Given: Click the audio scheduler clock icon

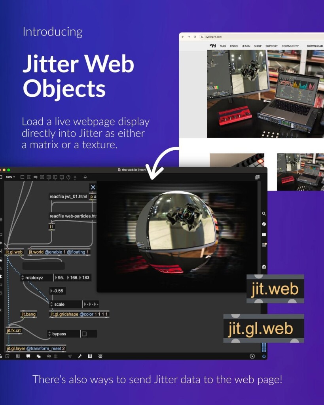Looking at the screenshot, I should [252, 356].
